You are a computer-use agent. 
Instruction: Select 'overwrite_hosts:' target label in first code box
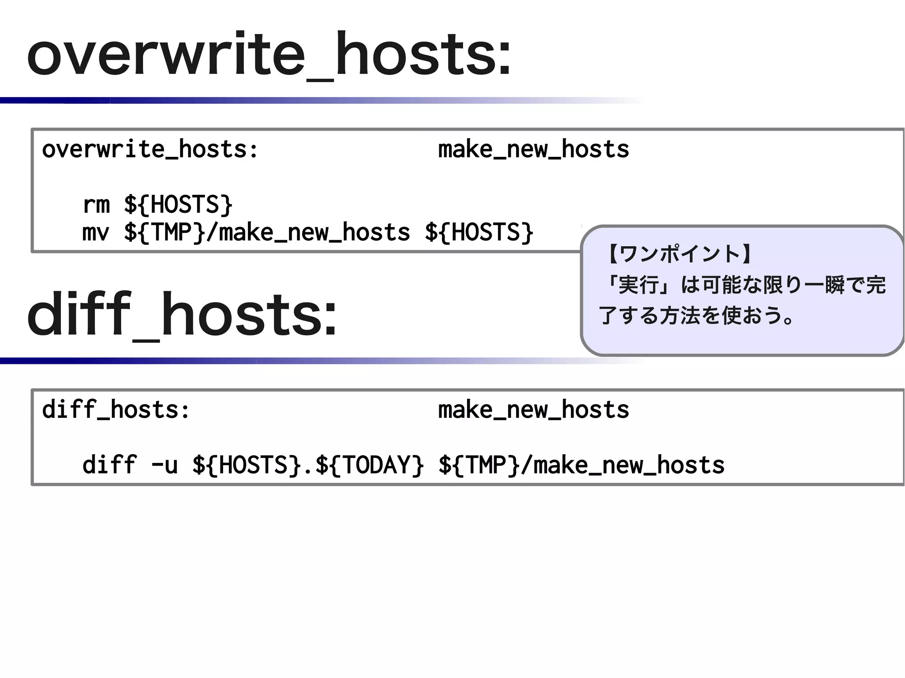pyautogui.click(x=150, y=149)
